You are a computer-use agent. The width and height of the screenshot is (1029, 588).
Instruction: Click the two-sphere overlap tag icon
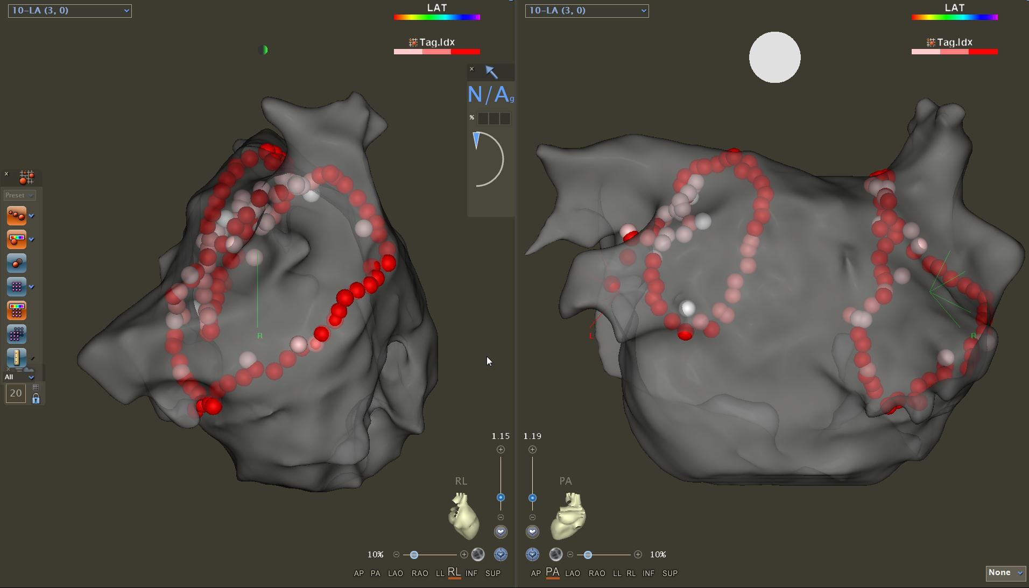(x=16, y=263)
